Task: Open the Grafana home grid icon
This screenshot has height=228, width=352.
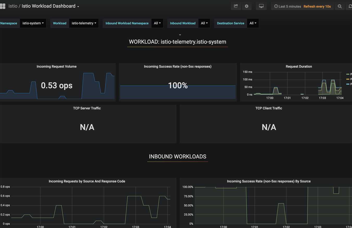Action: [x=3, y=6]
